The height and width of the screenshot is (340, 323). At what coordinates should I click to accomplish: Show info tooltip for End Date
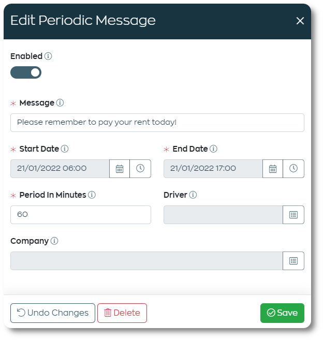[x=213, y=149]
